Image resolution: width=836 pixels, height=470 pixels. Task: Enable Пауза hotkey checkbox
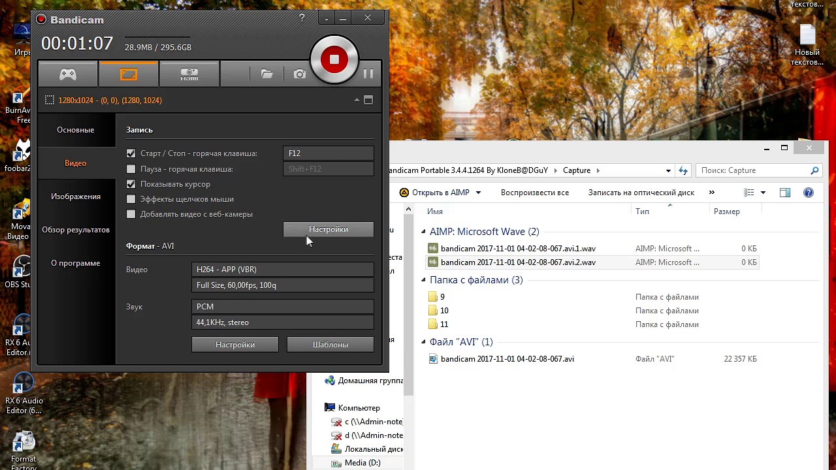tap(131, 169)
